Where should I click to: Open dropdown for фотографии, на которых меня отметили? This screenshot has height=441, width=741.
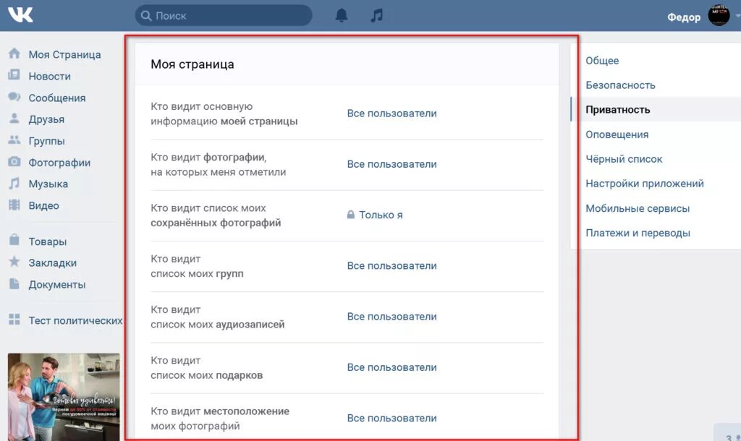[x=391, y=164]
